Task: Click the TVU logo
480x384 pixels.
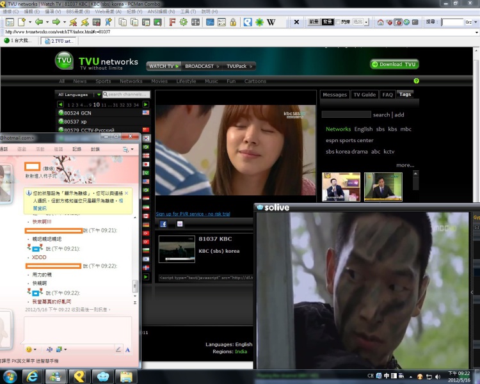Action: coord(64,61)
